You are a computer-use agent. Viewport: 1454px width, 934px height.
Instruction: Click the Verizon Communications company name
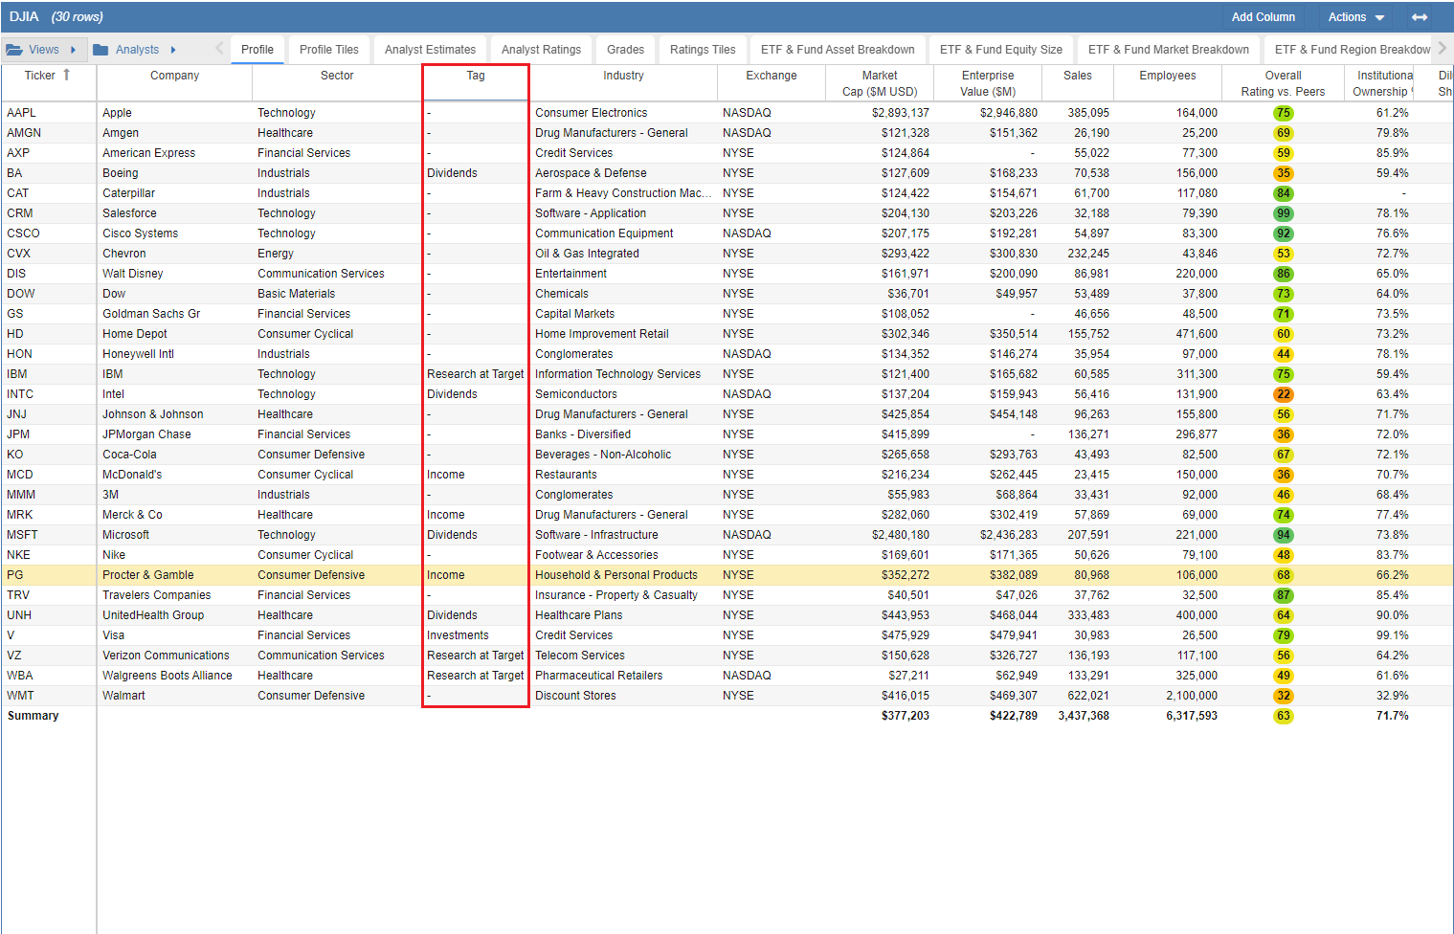166,656
